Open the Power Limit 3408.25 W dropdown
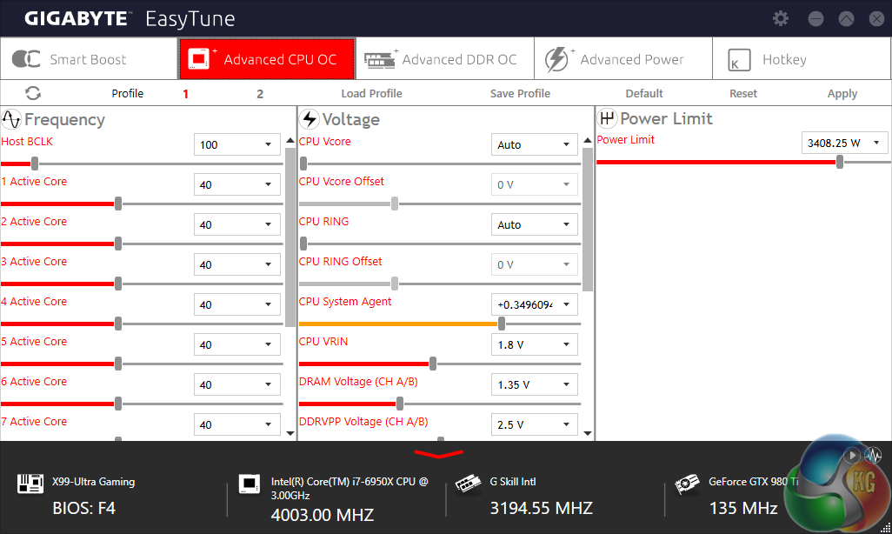Viewport: 892px width, 534px height. point(844,143)
